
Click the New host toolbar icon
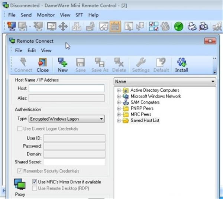click(x=63, y=65)
